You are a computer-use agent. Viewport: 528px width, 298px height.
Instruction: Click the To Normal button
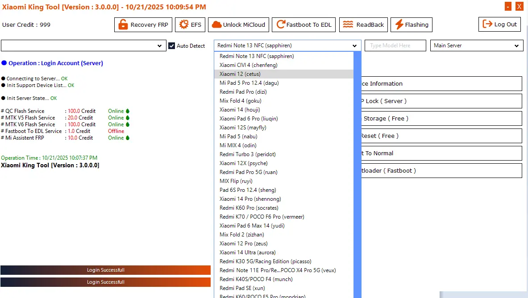(441, 153)
